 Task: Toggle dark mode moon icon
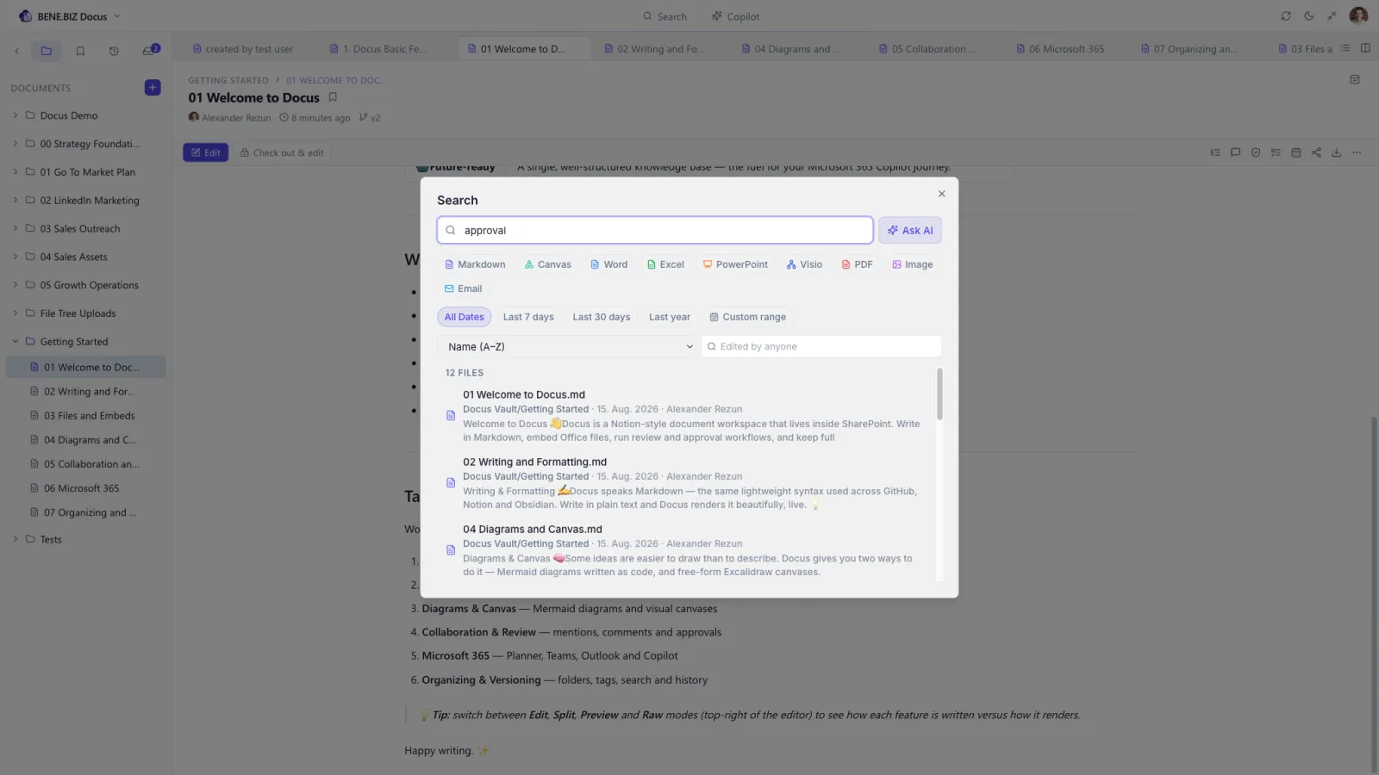pos(1308,16)
